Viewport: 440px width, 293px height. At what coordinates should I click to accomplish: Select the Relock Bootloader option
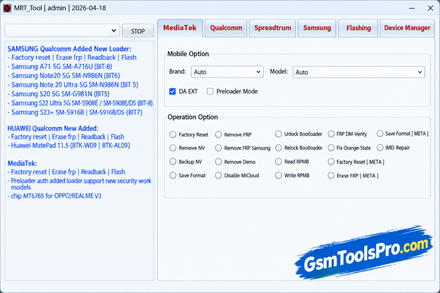coord(278,148)
